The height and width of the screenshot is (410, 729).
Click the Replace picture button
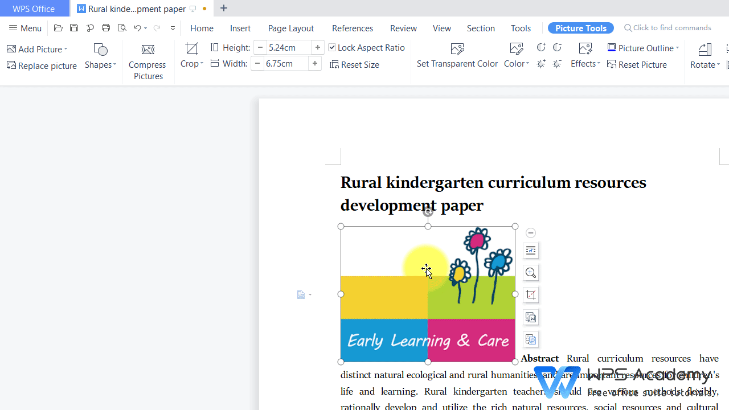pos(42,65)
